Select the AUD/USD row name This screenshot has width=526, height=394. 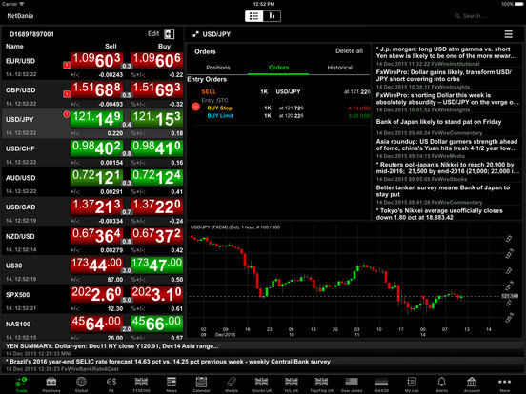pos(20,178)
